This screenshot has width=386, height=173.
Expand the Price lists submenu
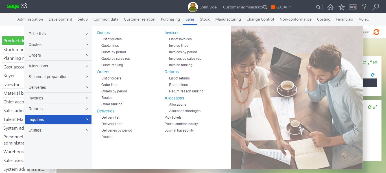click(x=58, y=34)
